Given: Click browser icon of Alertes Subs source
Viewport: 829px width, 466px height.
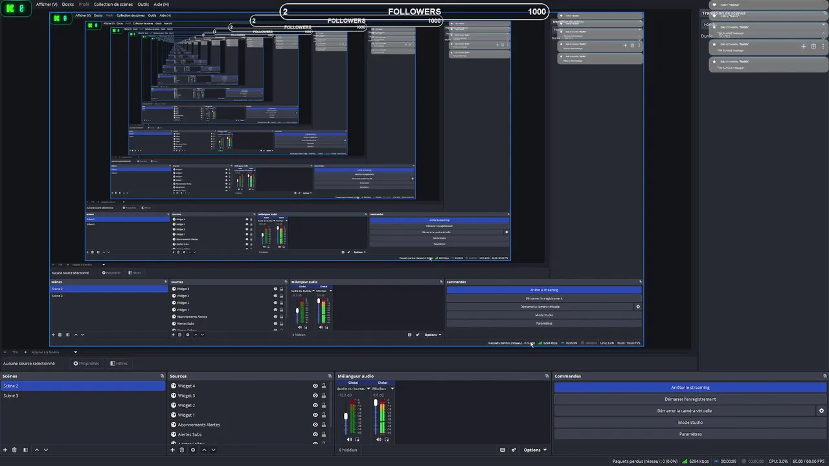Looking at the screenshot, I should click(174, 434).
